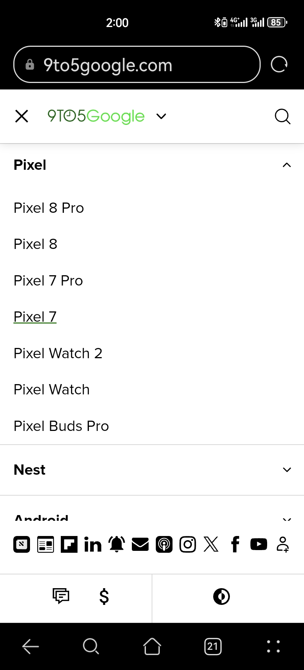Open the Instagram icon

(188, 544)
